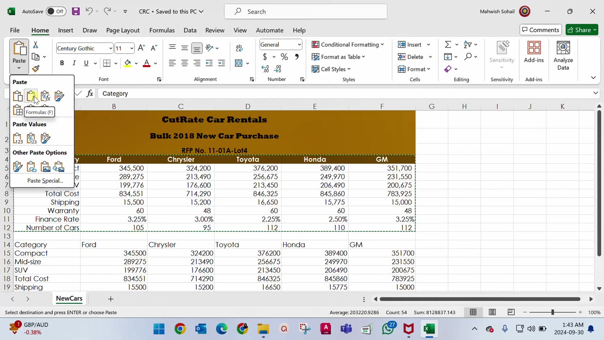Click the Save icon in title bar
The image size is (604, 340).
pos(75,11)
